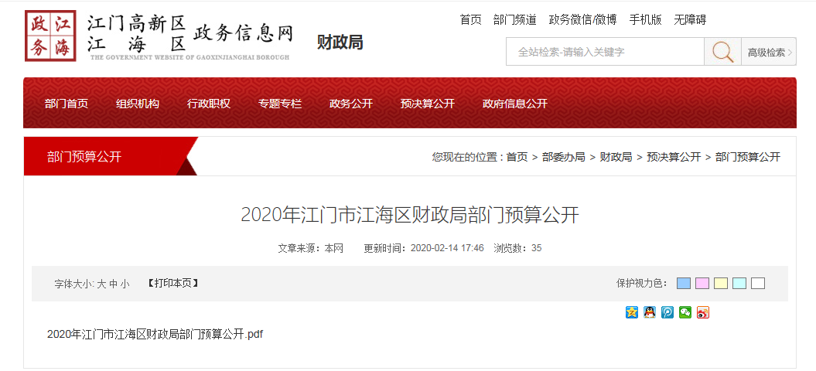Click 【打印本页】 print link
The width and height of the screenshot is (816, 371).
172,284
